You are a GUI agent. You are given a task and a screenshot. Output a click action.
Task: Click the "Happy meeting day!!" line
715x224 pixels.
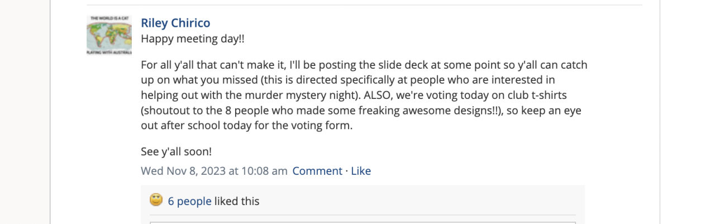coord(193,40)
